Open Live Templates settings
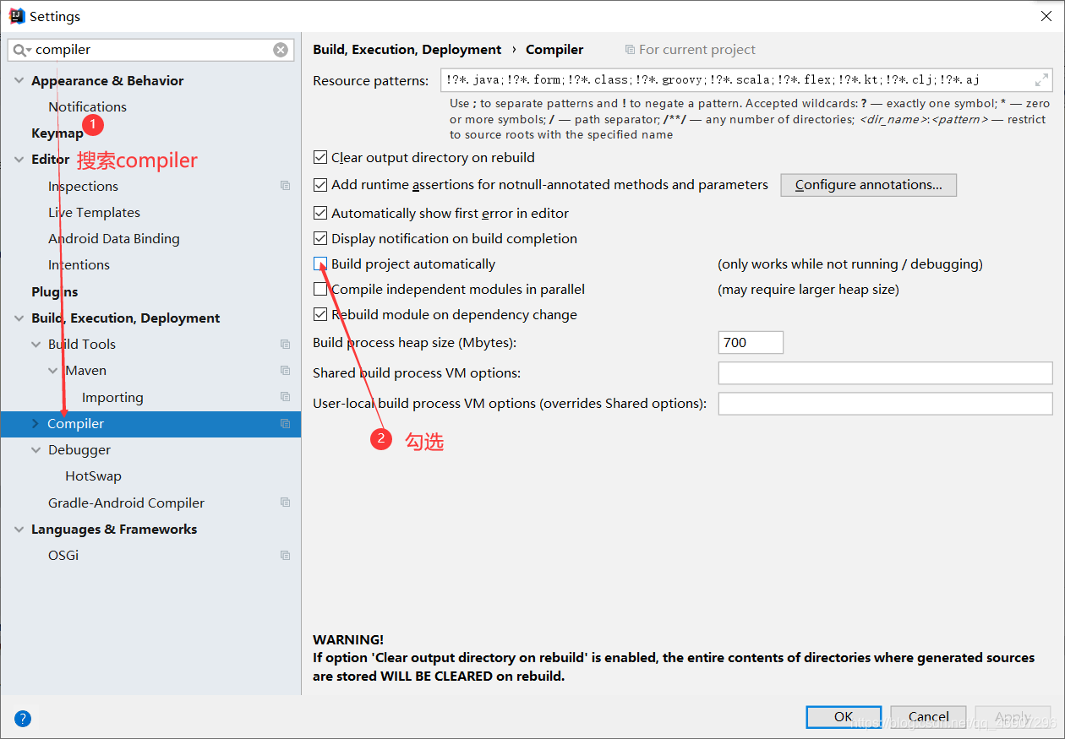The height and width of the screenshot is (739, 1065). pos(94,212)
